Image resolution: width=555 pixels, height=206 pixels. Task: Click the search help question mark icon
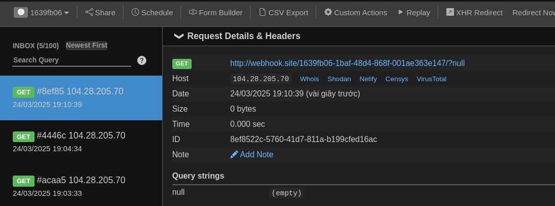(142, 60)
